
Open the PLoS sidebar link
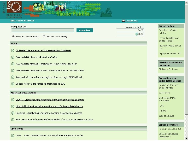pos(161,106)
